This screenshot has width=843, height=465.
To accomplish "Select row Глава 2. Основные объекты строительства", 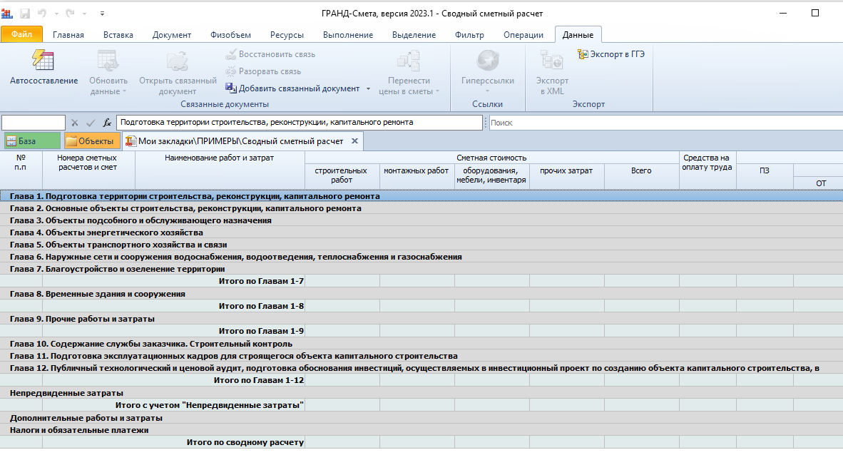I will tap(421, 208).
